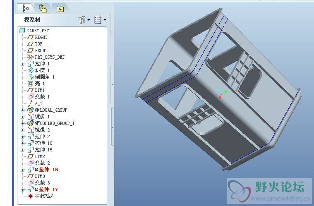Select the CARRY.PRT root part icon
314x206 pixels.
click(22, 31)
